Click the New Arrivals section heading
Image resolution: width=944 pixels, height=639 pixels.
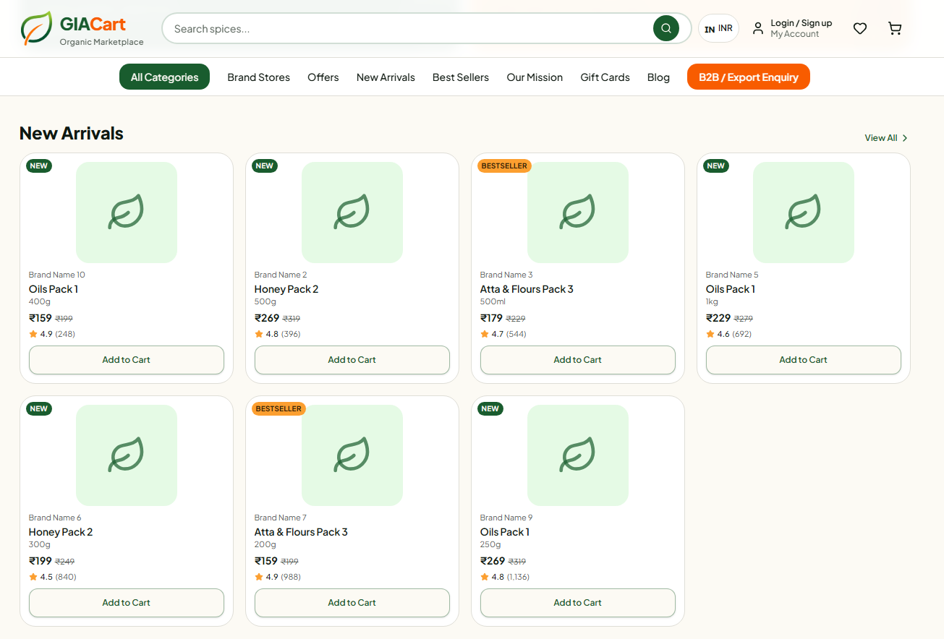tap(72, 133)
